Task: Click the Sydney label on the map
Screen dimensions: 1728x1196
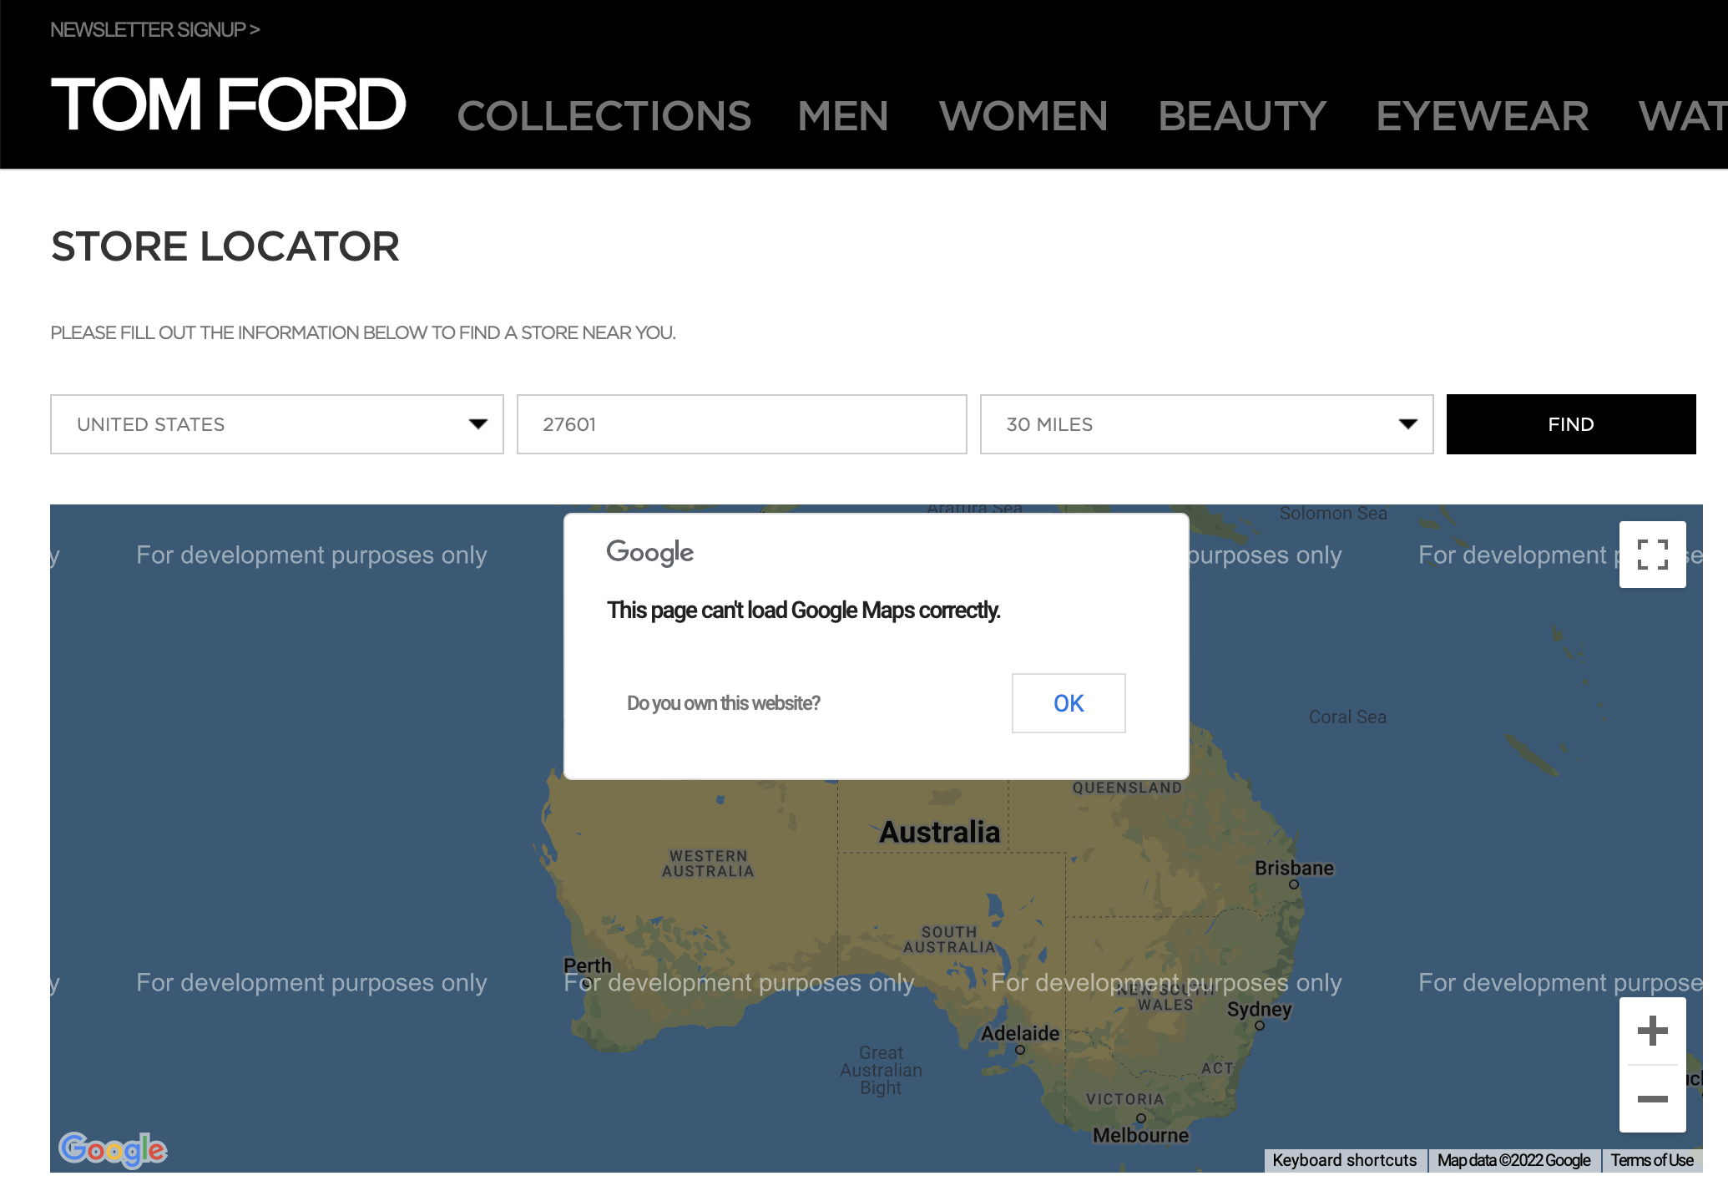Action: click(x=1259, y=1010)
